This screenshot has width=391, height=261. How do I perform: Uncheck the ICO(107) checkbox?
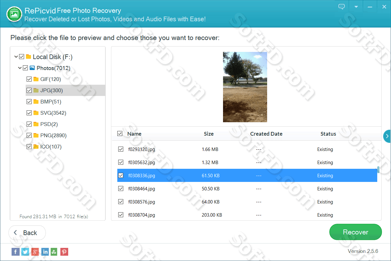coord(29,147)
